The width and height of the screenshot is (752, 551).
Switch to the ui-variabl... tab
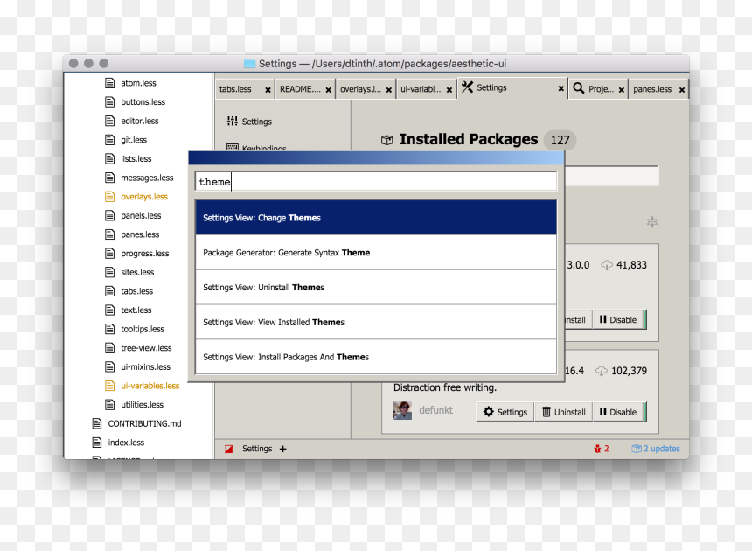[x=426, y=89]
